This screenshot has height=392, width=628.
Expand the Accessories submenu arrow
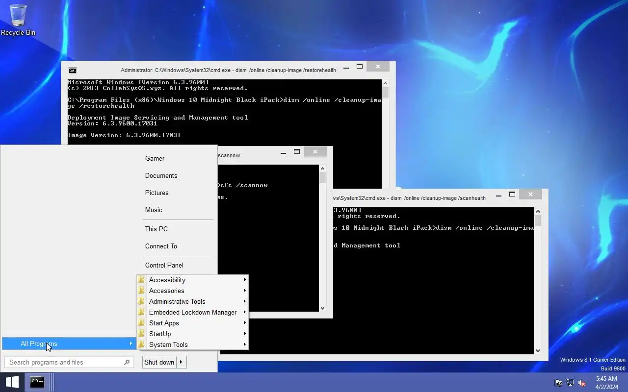point(244,291)
